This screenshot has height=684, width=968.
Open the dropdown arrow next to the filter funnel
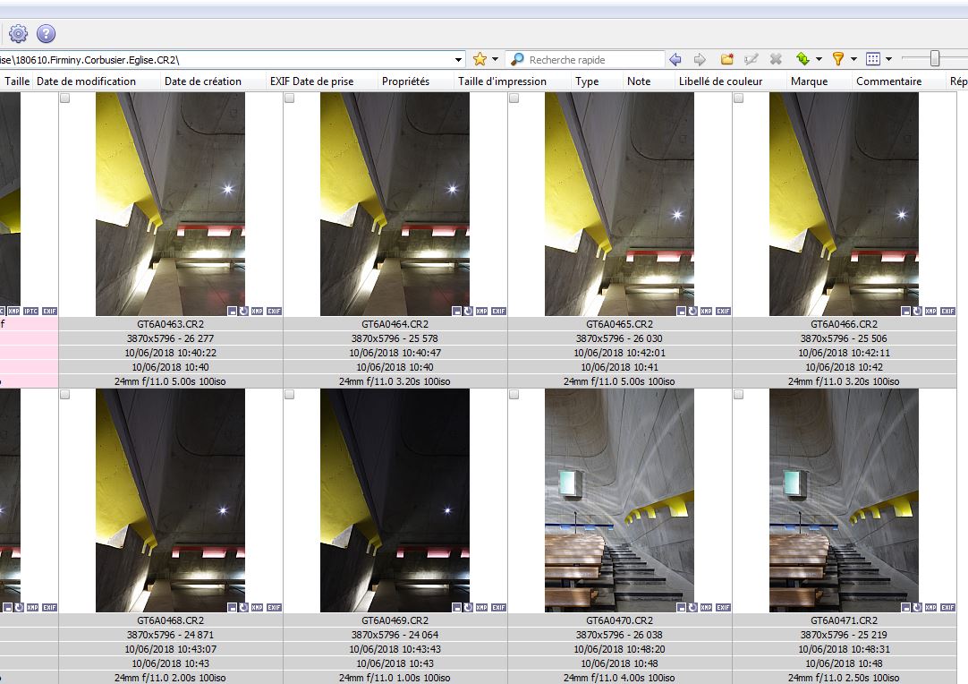(x=853, y=59)
